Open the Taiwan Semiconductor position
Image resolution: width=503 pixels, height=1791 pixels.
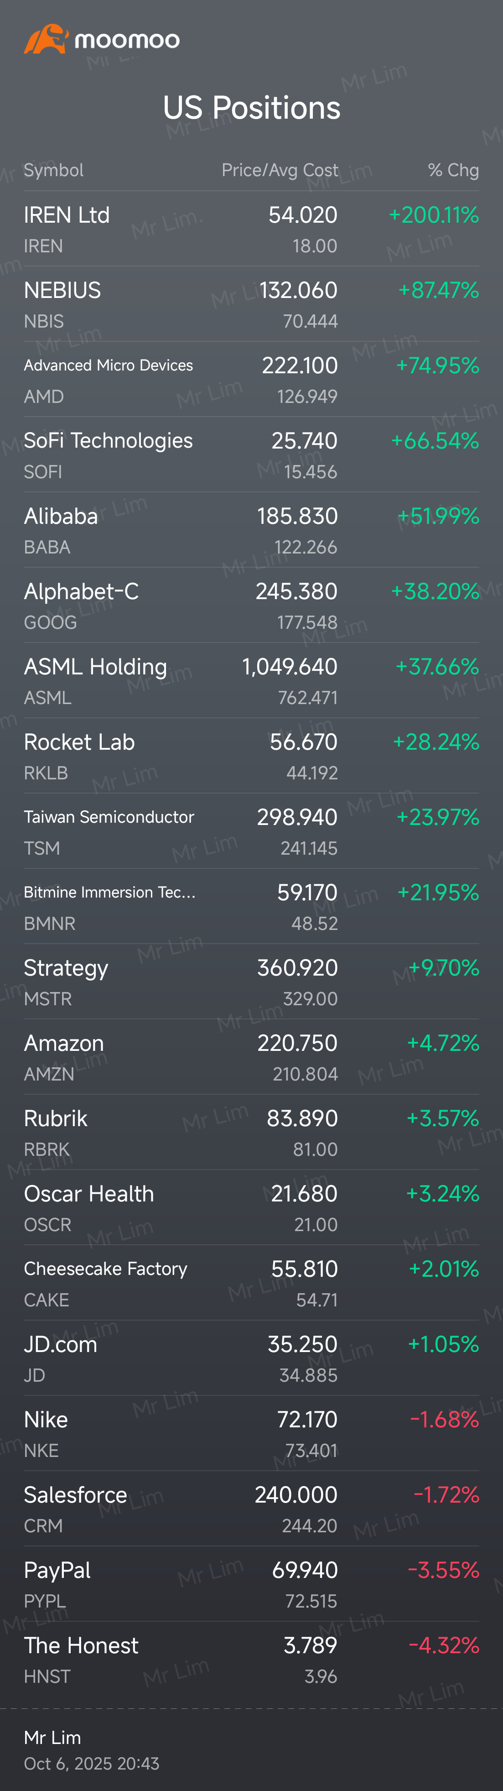[x=251, y=831]
